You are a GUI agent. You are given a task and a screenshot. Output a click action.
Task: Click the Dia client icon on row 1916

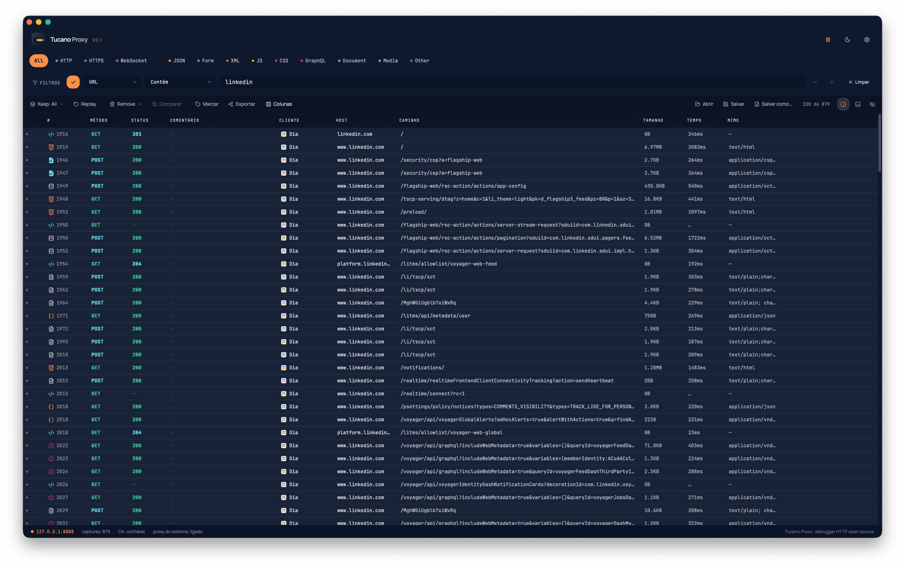[284, 134]
